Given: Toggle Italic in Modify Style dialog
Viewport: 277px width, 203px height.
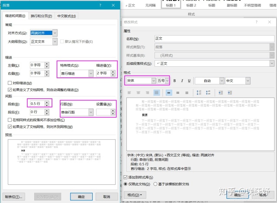Looking at the screenshot, I should coord(182,81).
